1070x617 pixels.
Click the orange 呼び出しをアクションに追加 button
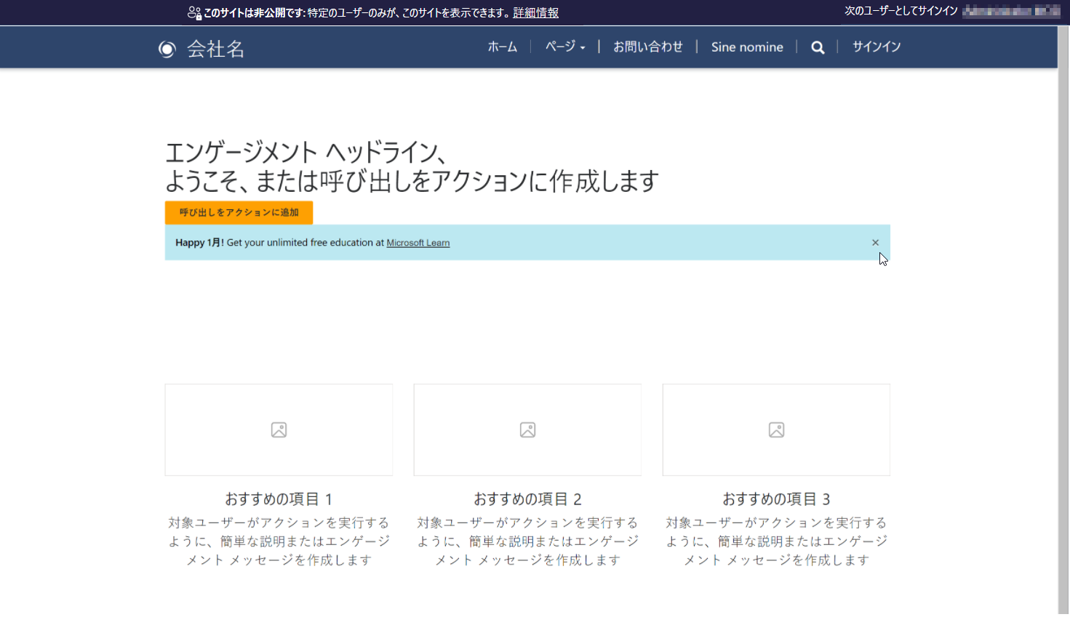click(239, 212)
